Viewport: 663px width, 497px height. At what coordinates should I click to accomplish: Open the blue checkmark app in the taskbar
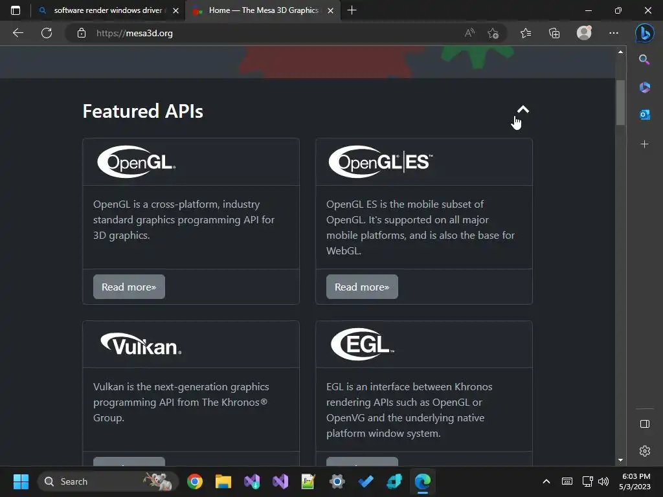(365, 481)
